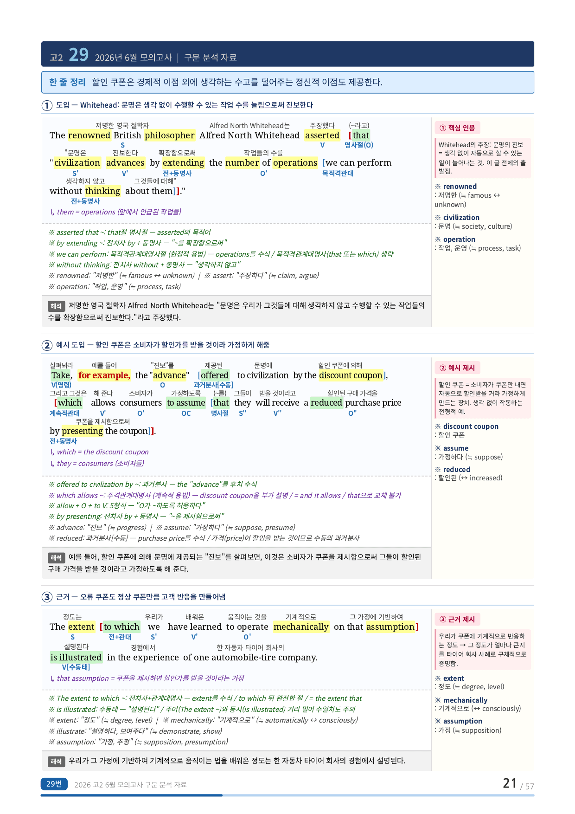The height and width of the screenshot is (814, 575).
Task: Click the sidebar entry "※ reduced"
Action: click(x=453, y=469)
